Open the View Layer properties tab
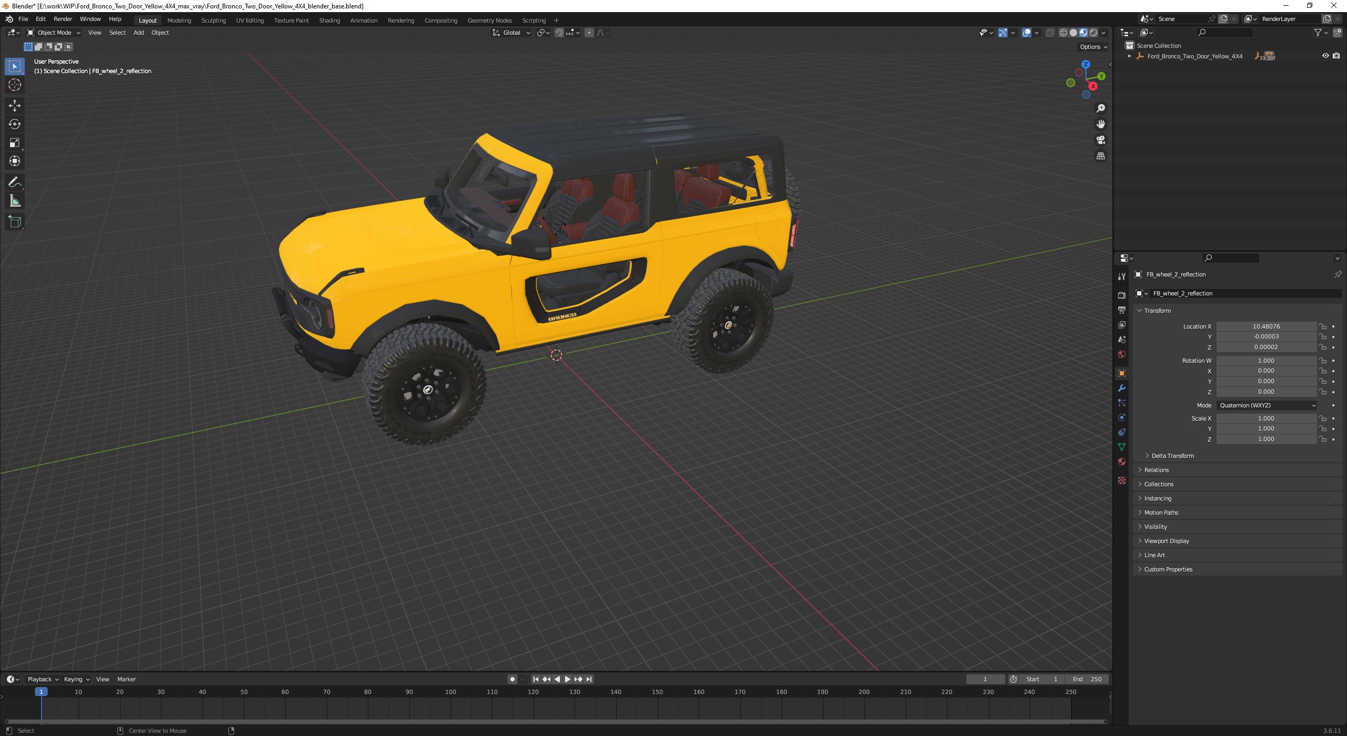The height and width of the screenshot is (736, 1347). (x=1121, y=324)
